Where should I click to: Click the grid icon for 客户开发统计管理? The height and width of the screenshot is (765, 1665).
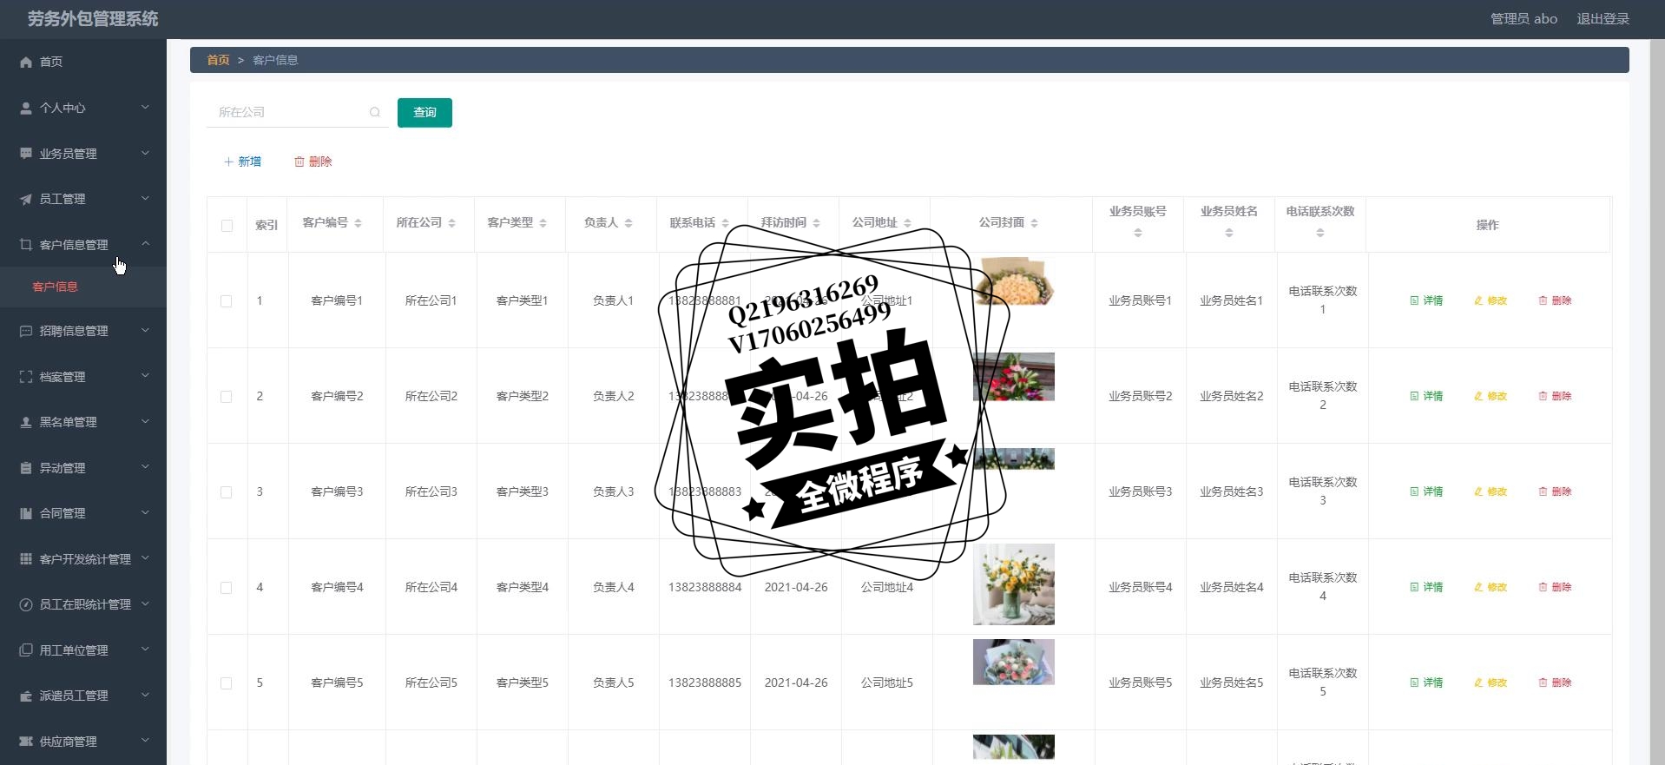coord(26,559)
